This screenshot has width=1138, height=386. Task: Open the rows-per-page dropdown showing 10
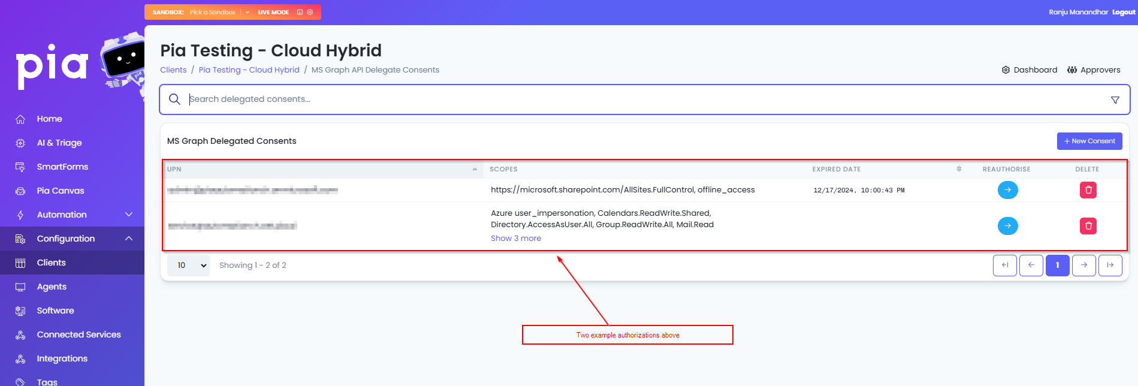coord(188,265)
